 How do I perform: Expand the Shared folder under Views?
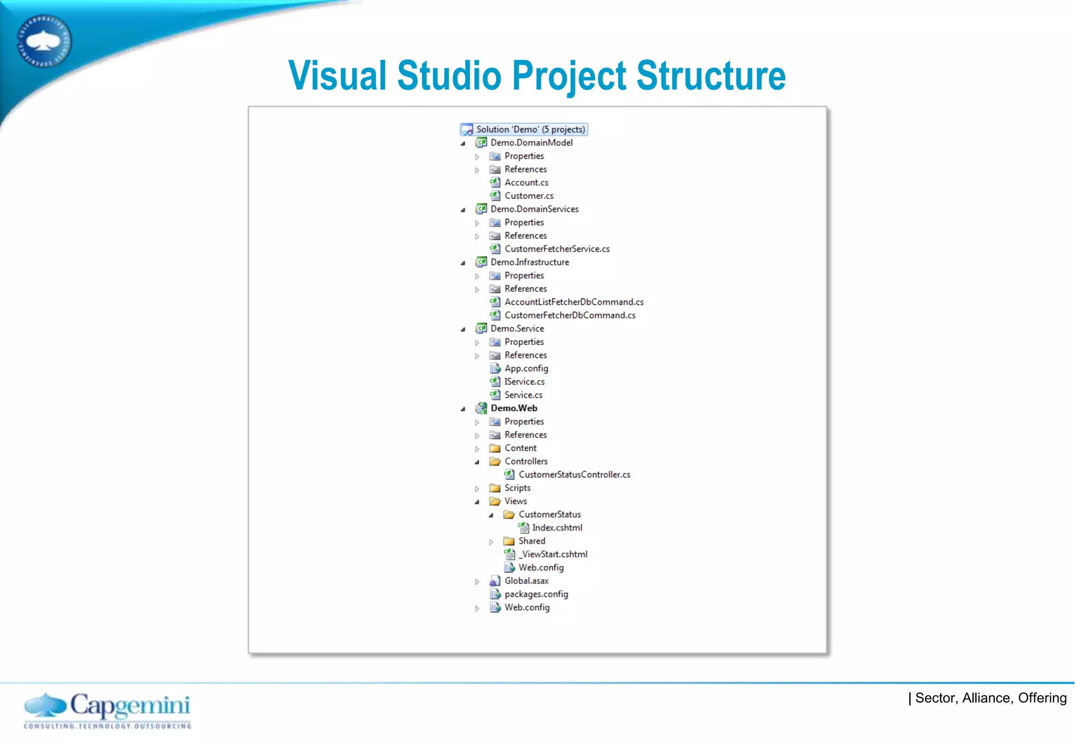point(491,541)
